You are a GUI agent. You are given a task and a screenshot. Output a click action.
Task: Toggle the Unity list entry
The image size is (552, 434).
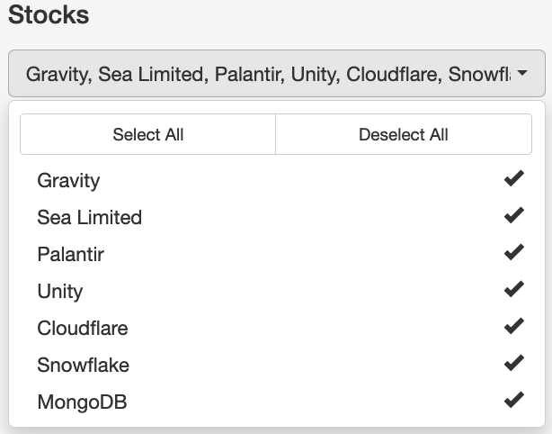pos(59,291)
